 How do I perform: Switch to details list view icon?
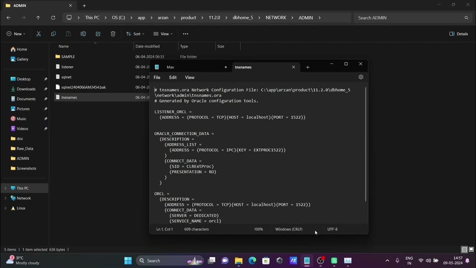[464, 249]
